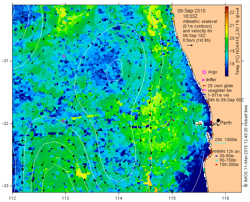
Task: Click the 'seaglider 0m' legend label
Action: (220, 91)
